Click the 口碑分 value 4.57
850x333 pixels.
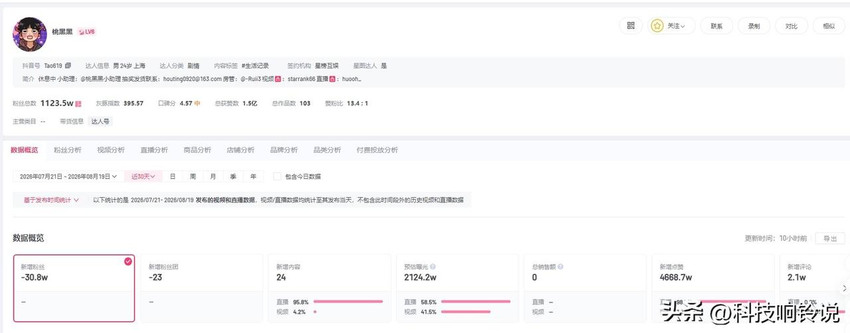click(x=186, y=103)
